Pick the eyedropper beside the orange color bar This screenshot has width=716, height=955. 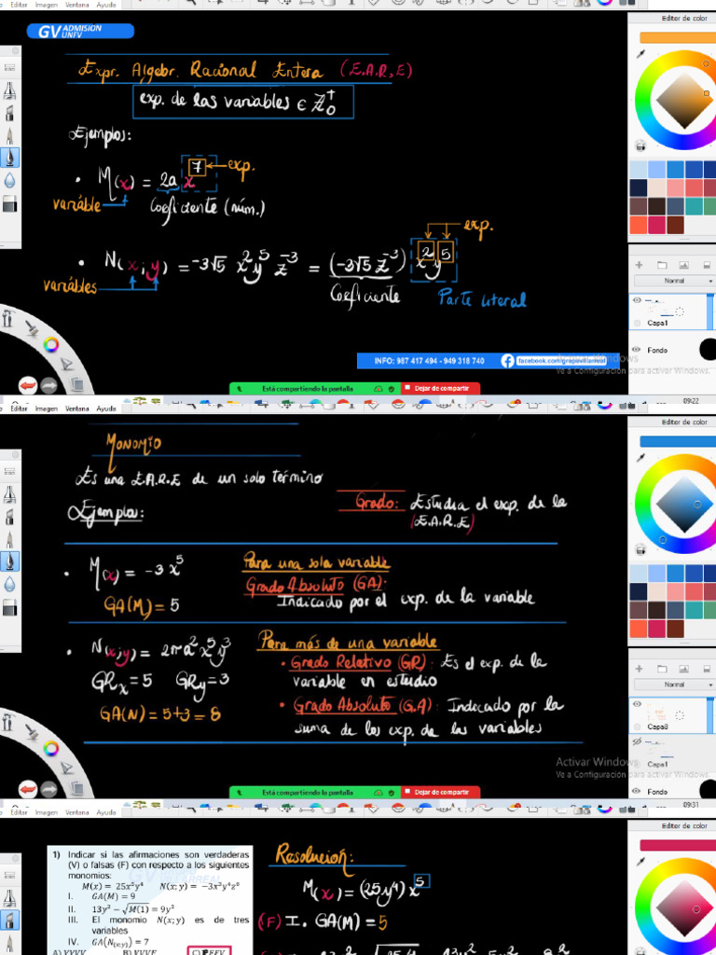coord(641,55)
